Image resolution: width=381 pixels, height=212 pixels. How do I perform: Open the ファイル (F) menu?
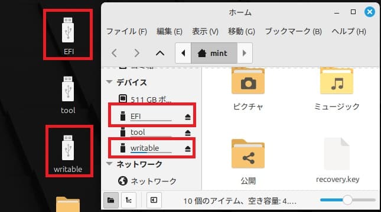[x=126, y=31]
